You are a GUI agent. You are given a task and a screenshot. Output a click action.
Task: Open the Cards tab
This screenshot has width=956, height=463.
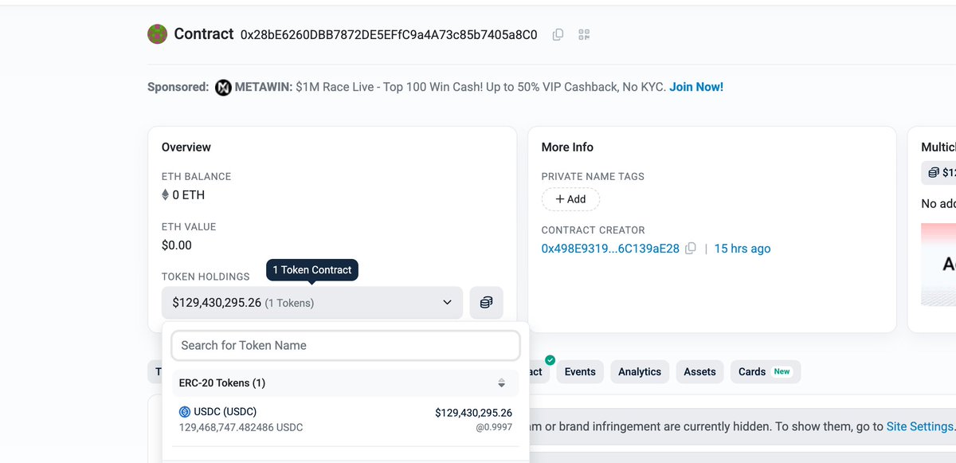pos(764,371)
